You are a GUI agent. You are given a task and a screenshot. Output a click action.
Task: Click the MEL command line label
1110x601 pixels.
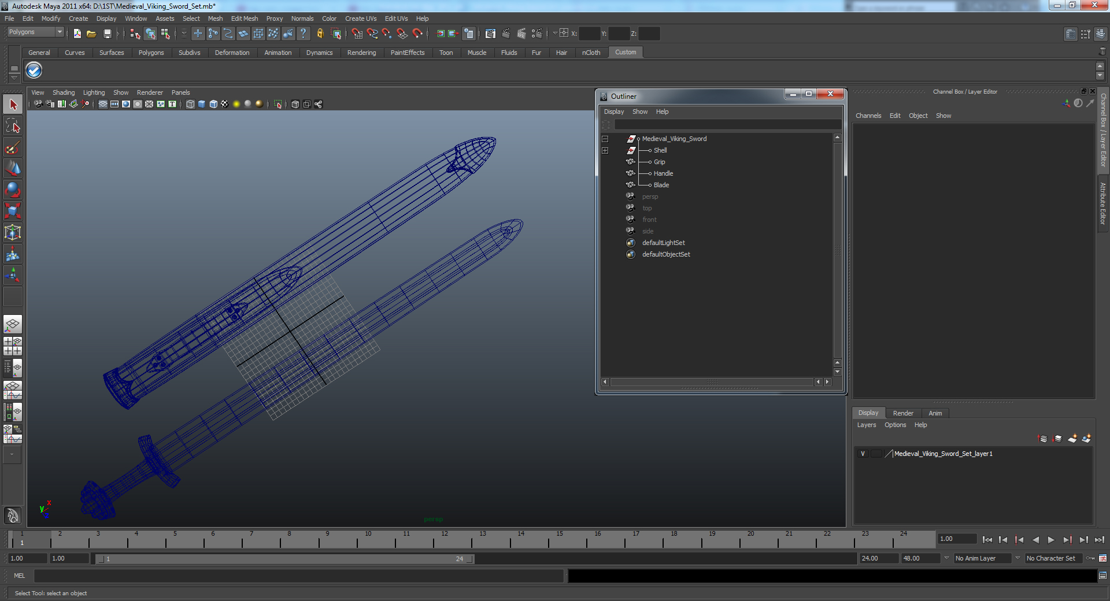(20, 576)
